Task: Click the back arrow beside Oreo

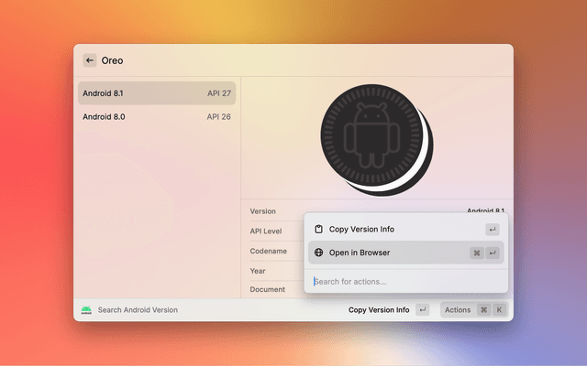Action: click(x=90, y=60)
